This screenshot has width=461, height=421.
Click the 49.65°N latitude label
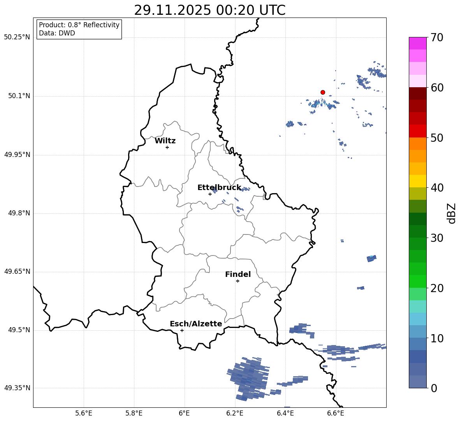17,271
